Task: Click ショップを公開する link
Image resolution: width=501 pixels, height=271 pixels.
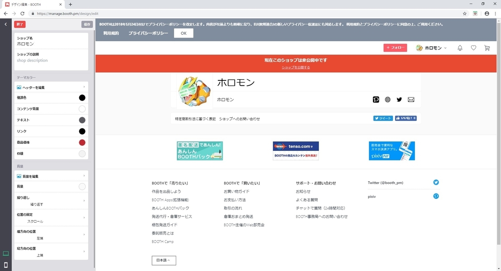Action: pyautogui.click(x=296, y=67)
